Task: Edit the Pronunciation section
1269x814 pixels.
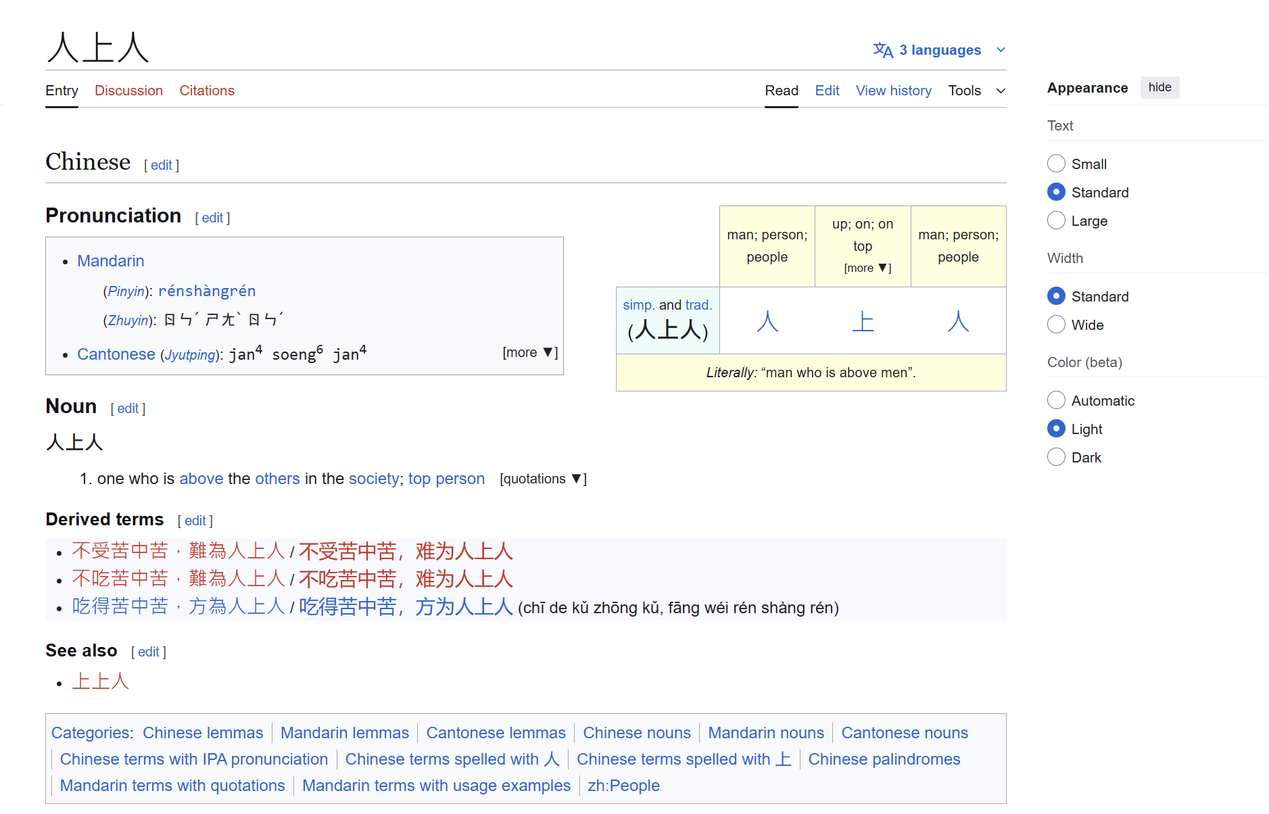Action: point(212,218)
